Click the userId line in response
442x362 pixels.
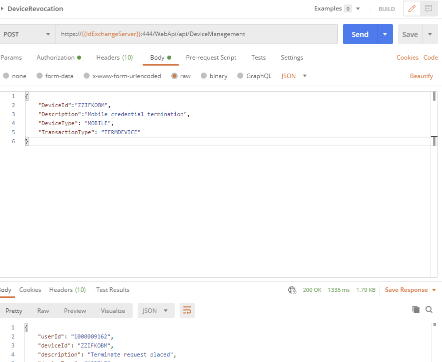76,336
